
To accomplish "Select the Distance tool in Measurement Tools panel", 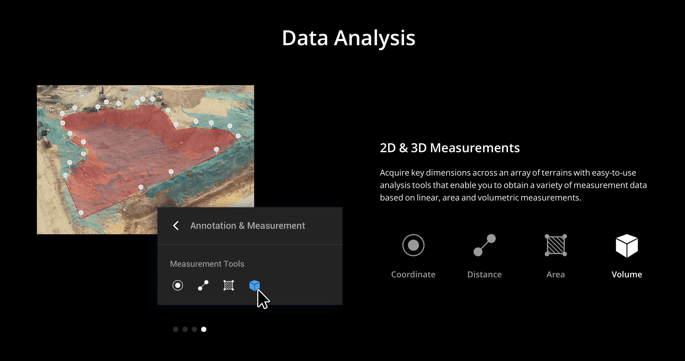I will [203, 285].
